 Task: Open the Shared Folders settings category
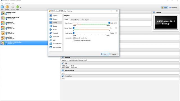tap(56, 44)
